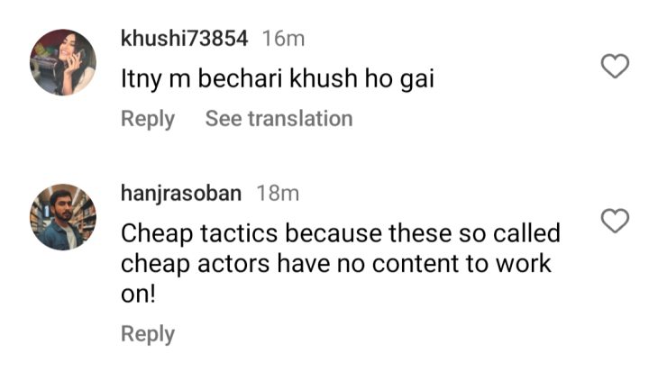Open khushi73854's profile picture
Viewport: 667px width, 381px height.
pyautogui.click(x=63, y=62)
